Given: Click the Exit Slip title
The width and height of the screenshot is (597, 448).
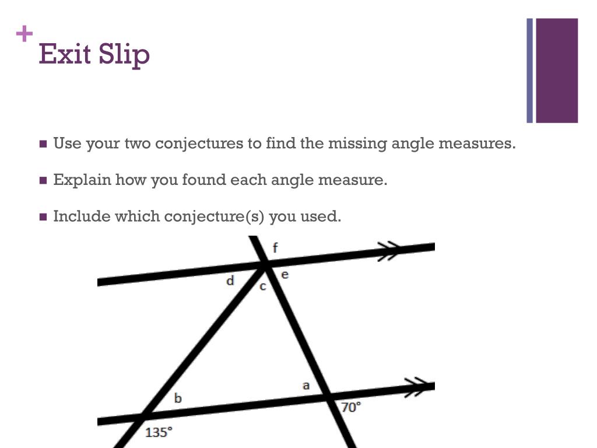Looking at the screenshot, I should (x=94, y=54).
